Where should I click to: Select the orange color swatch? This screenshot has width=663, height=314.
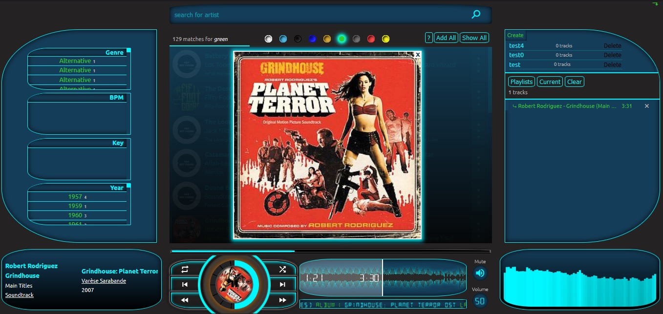(327, 39)
